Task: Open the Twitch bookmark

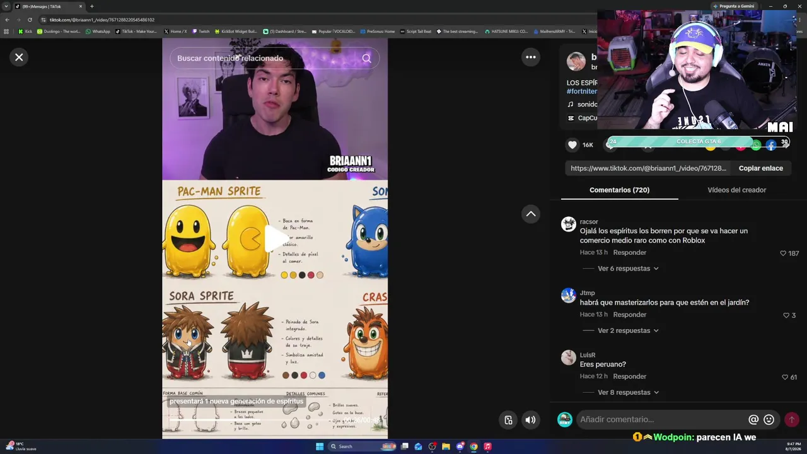Action: pos(200,31)
